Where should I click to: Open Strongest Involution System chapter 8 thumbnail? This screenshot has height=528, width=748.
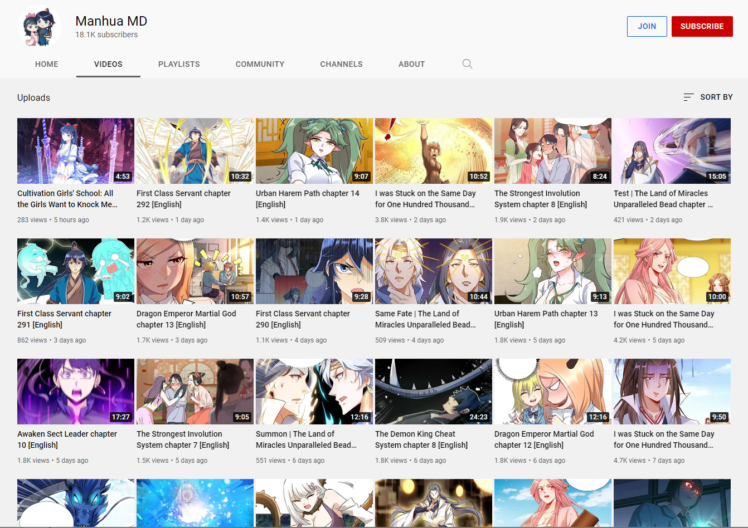coord(553,151)
